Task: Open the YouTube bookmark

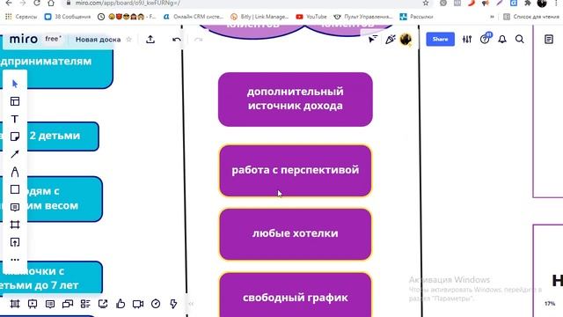Action: click(x=311, y=17)
